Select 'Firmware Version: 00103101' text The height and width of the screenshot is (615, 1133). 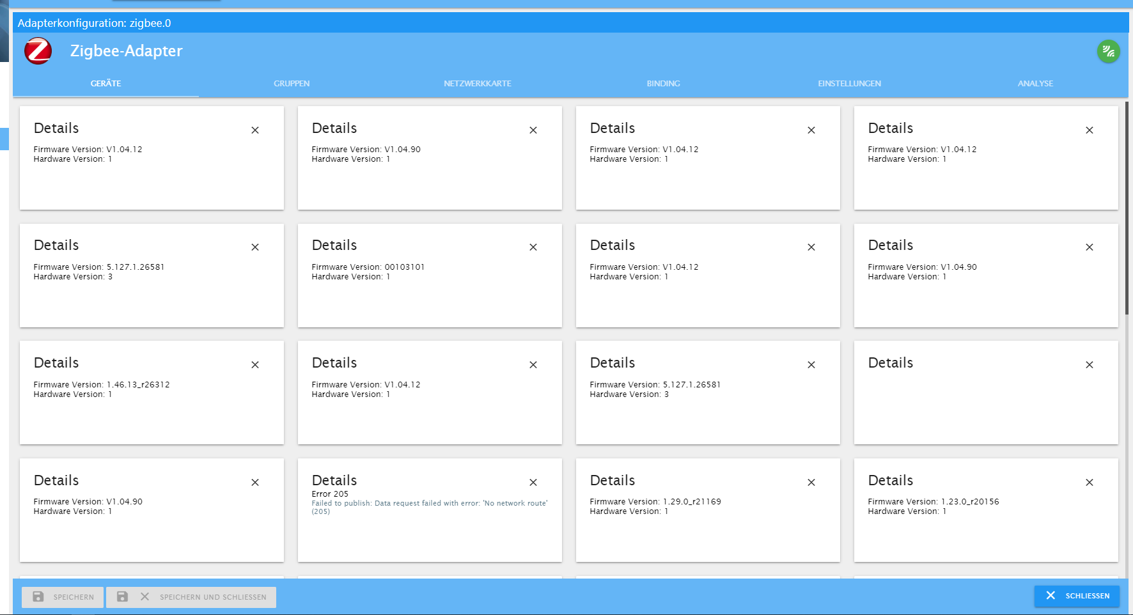click(368, 267)
